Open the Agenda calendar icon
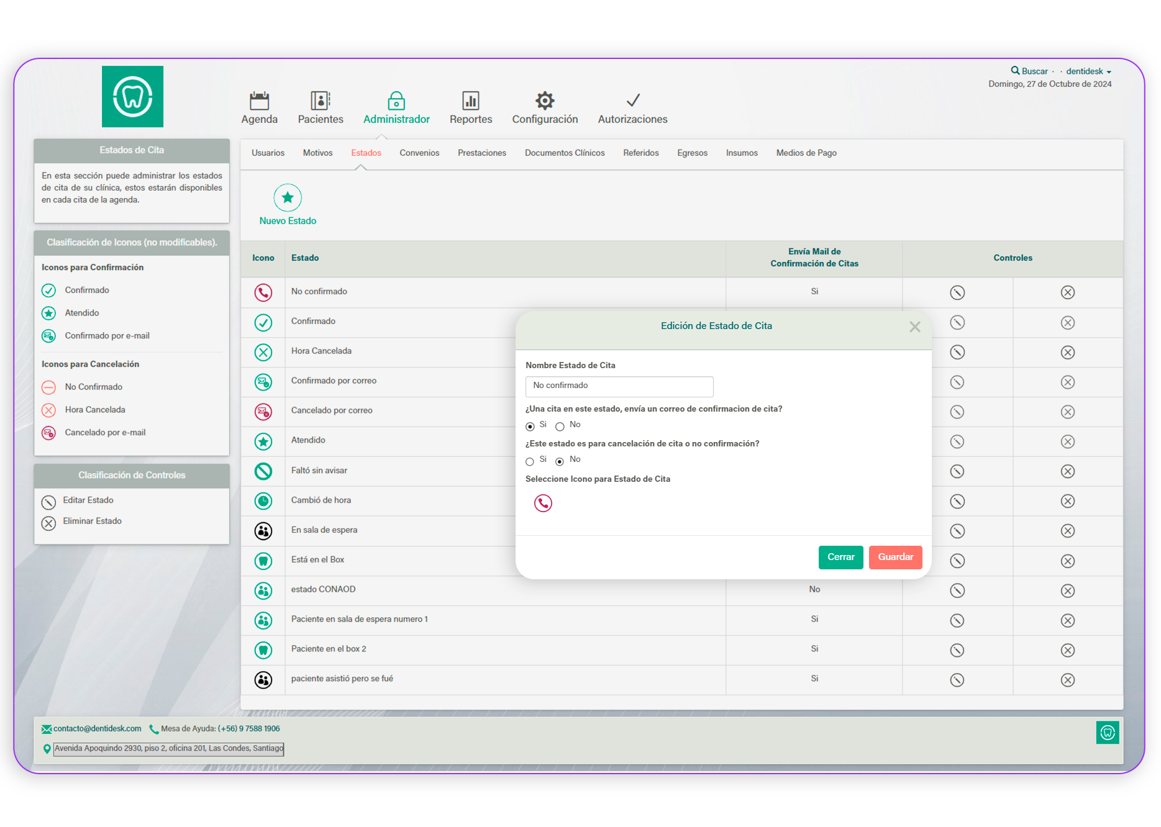 pyautogui.click(x=259, y=101)
